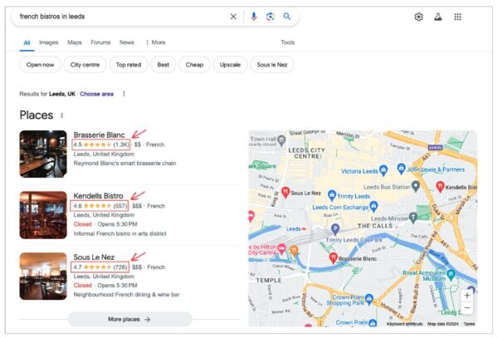The image size is (498, 338).
Task: Click Royal Armouries Museum pin
Action: pyautogui.click(x=451, y=274)
